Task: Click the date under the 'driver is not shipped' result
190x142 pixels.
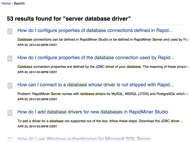Action: tap(37, 99)
